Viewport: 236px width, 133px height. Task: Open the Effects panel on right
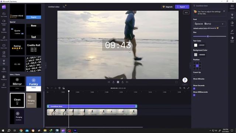[232, 32]
